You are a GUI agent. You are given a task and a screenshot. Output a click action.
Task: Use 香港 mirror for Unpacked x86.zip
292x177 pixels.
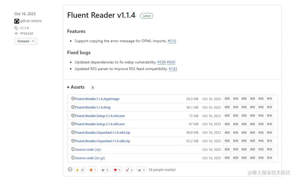coord(269,141)
